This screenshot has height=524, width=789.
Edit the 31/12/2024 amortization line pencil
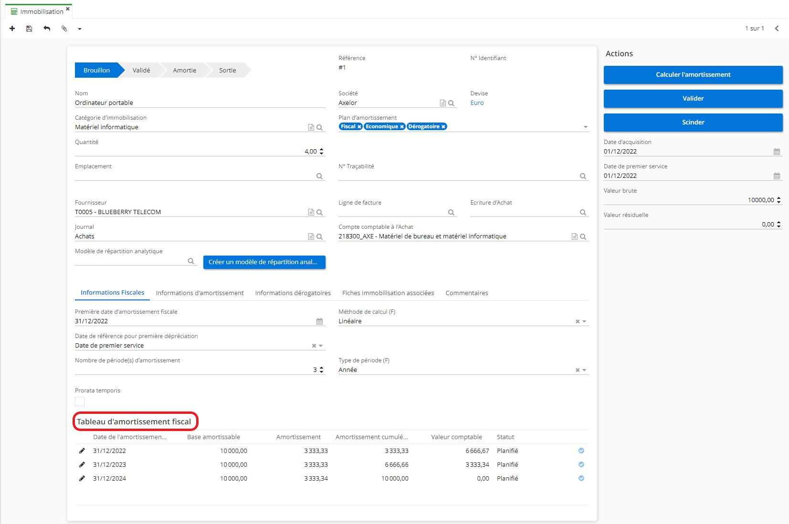[82, 478]
